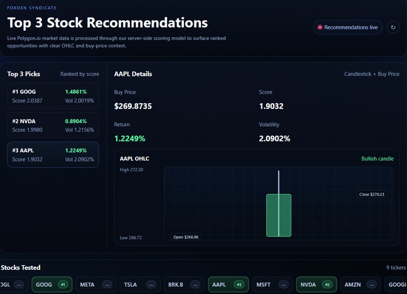Click the #2 rank badge on NVDA chip
Viewport: 407px width, 294px height.
click(327, 285)
